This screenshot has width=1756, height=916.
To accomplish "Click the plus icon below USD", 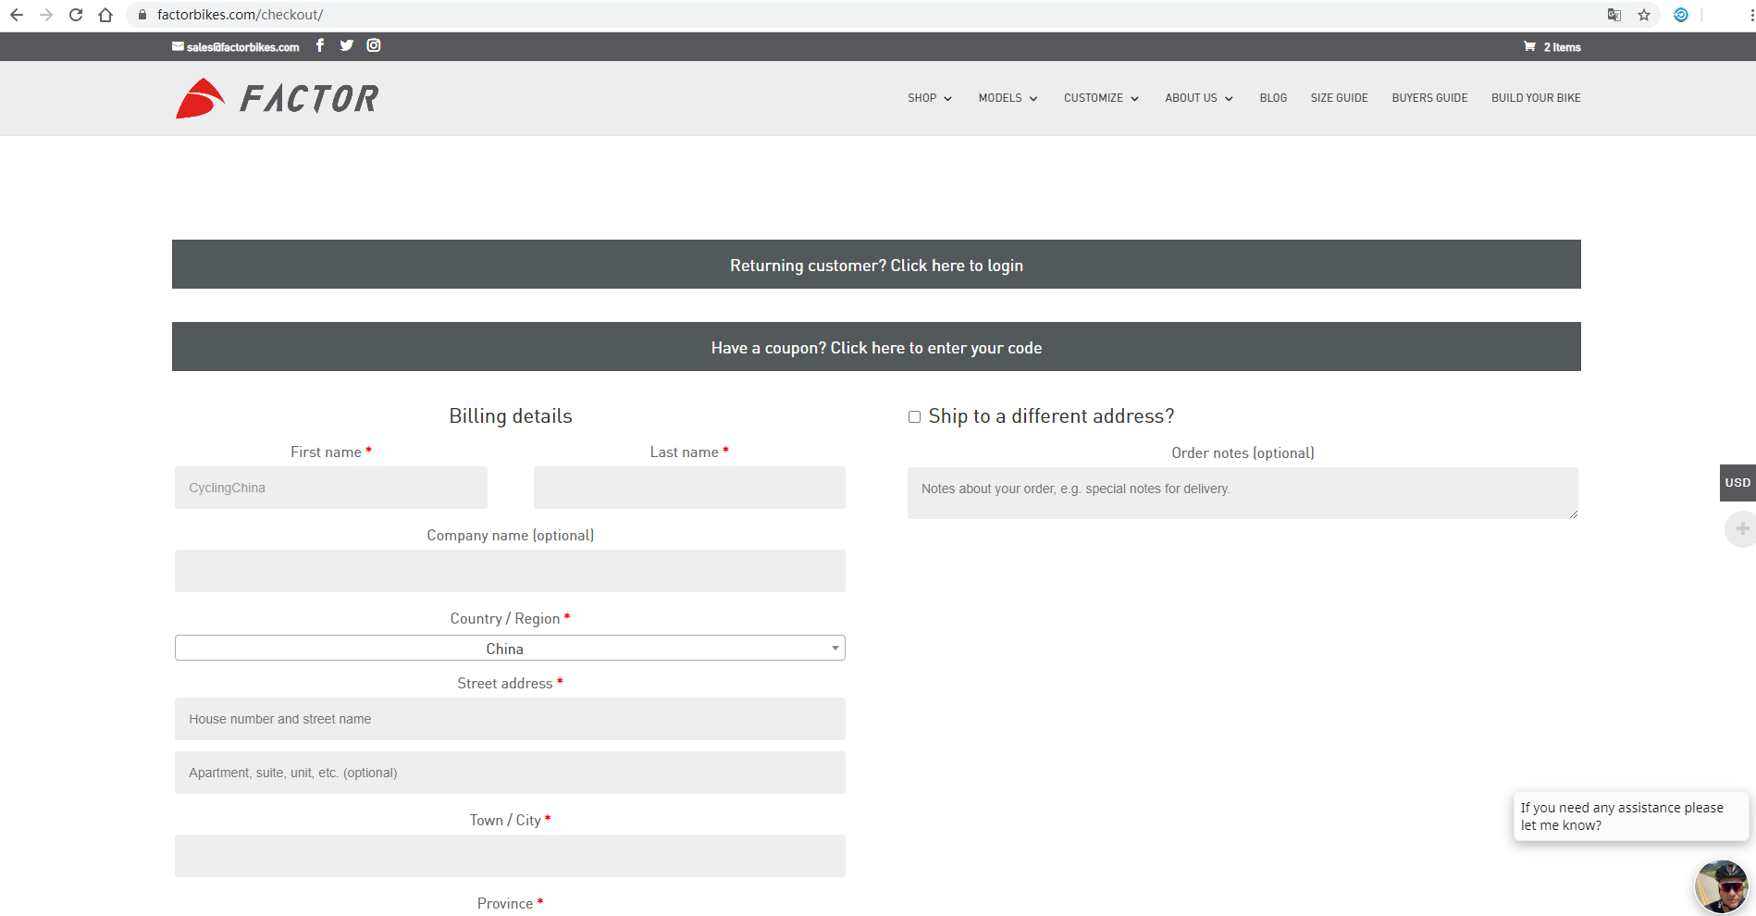I will (1741, 529).
